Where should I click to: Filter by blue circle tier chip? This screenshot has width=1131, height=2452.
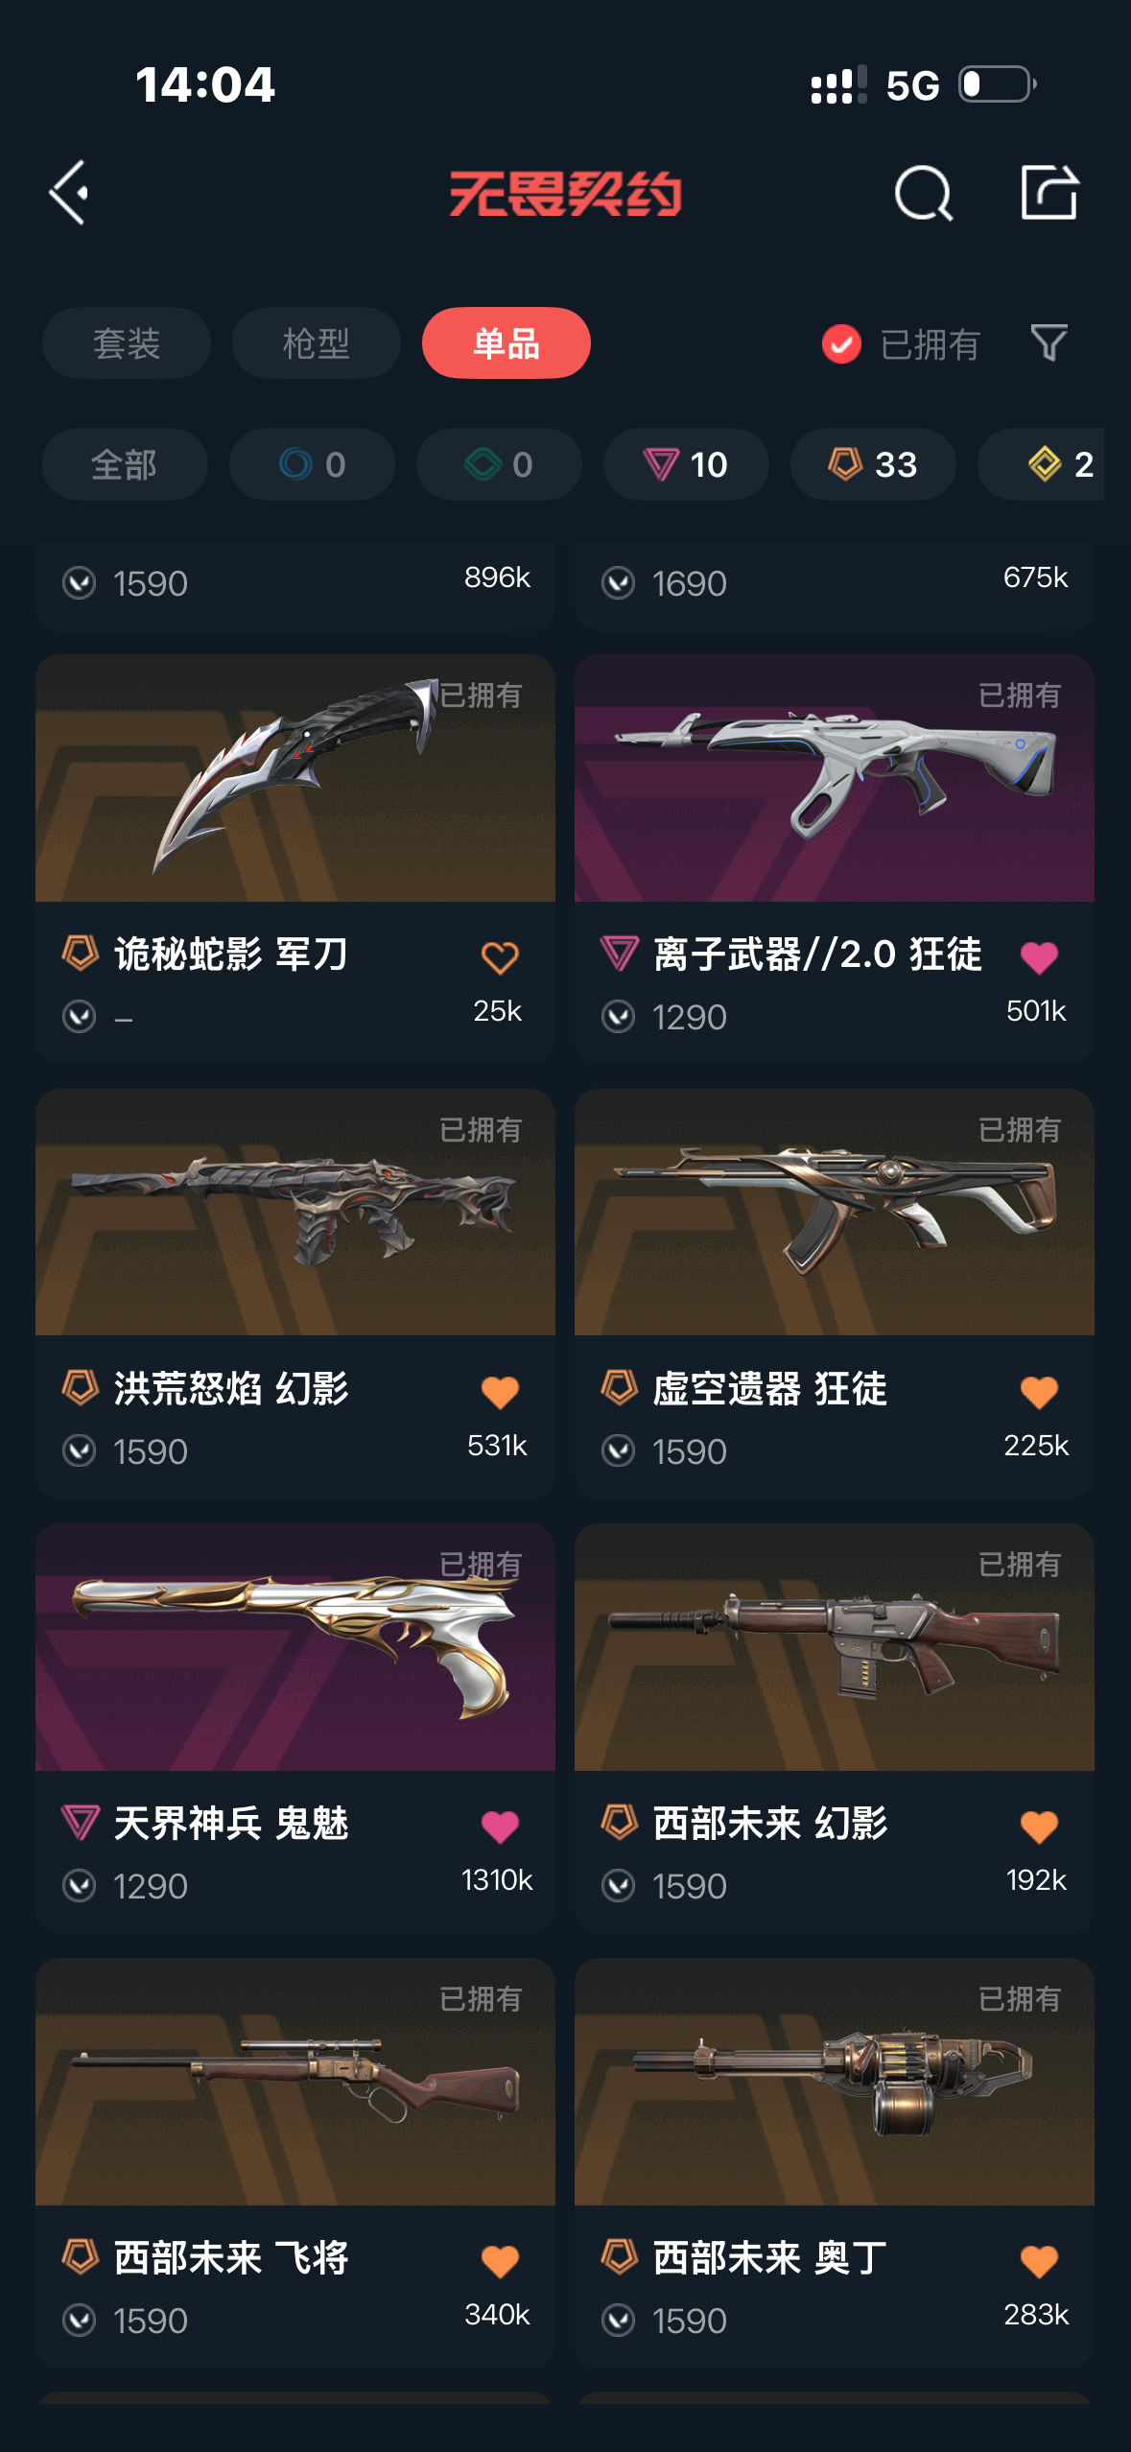(312, 464)
